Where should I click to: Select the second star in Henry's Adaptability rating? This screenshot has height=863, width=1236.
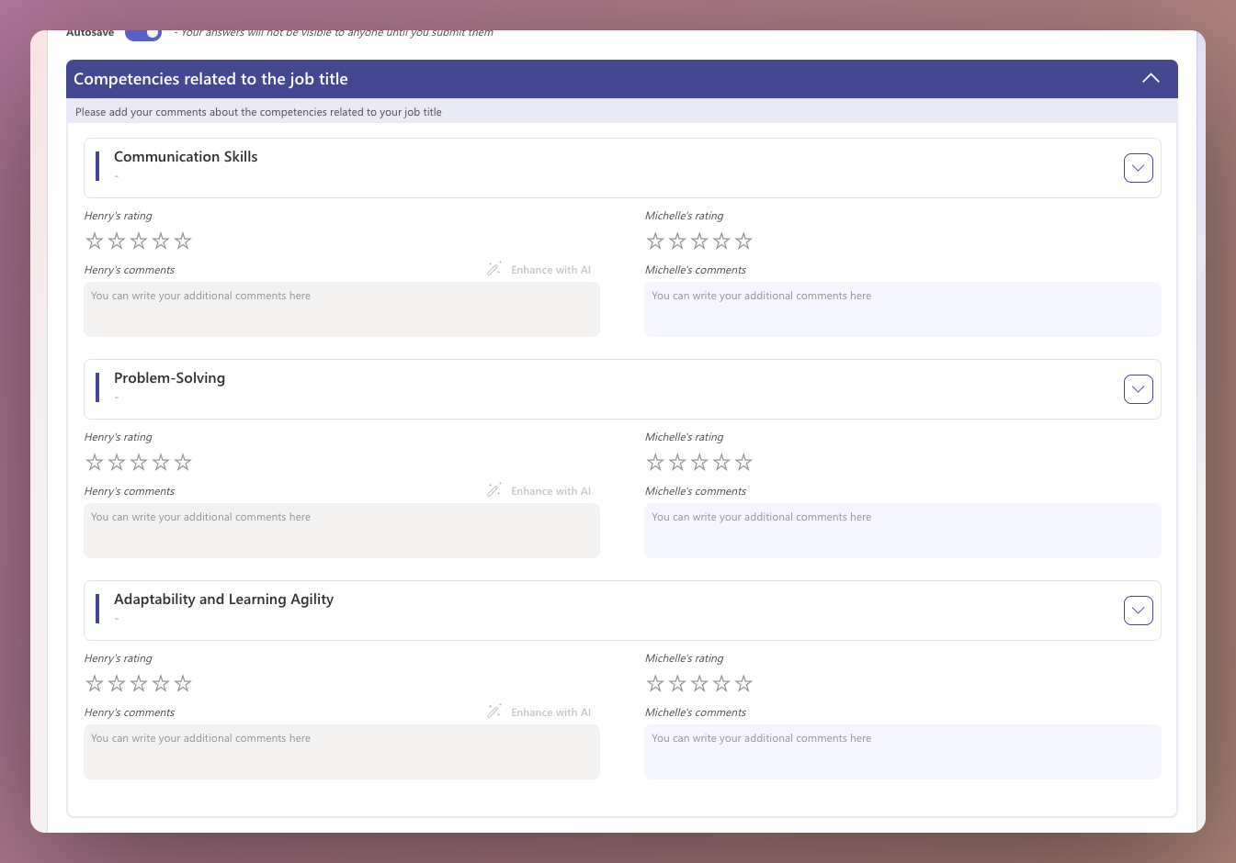coord(117,683)
